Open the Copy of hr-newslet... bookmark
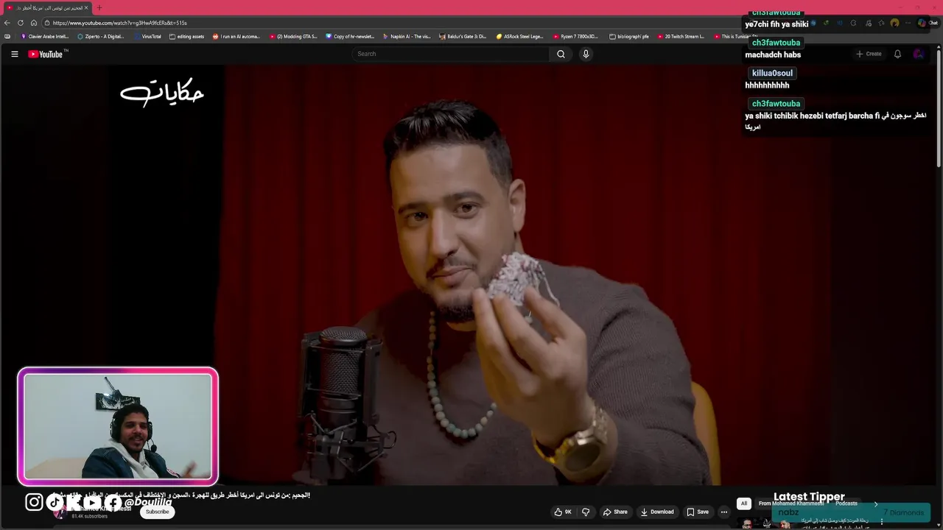 (x=350, y=36)
